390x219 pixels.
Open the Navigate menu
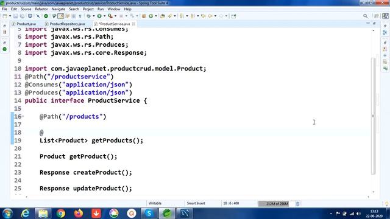58,9
